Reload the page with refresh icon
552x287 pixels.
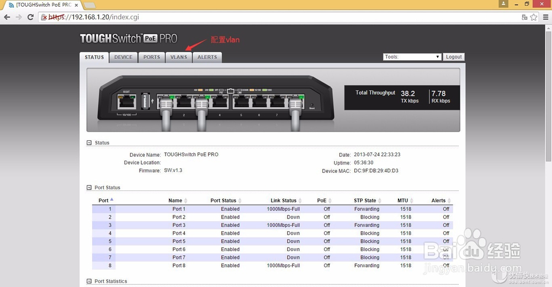point(30,17)
